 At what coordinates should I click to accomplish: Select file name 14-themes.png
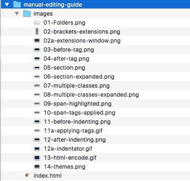point(64,167)
